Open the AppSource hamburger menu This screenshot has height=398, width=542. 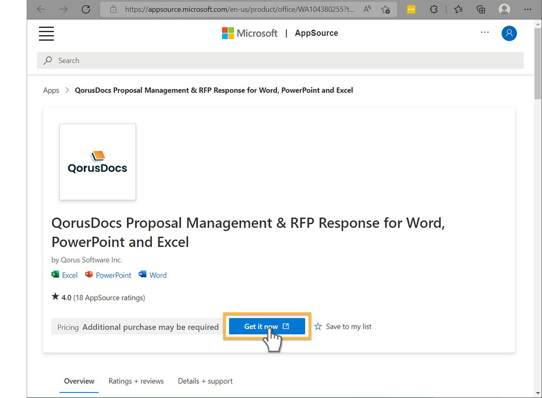point(46,34)
